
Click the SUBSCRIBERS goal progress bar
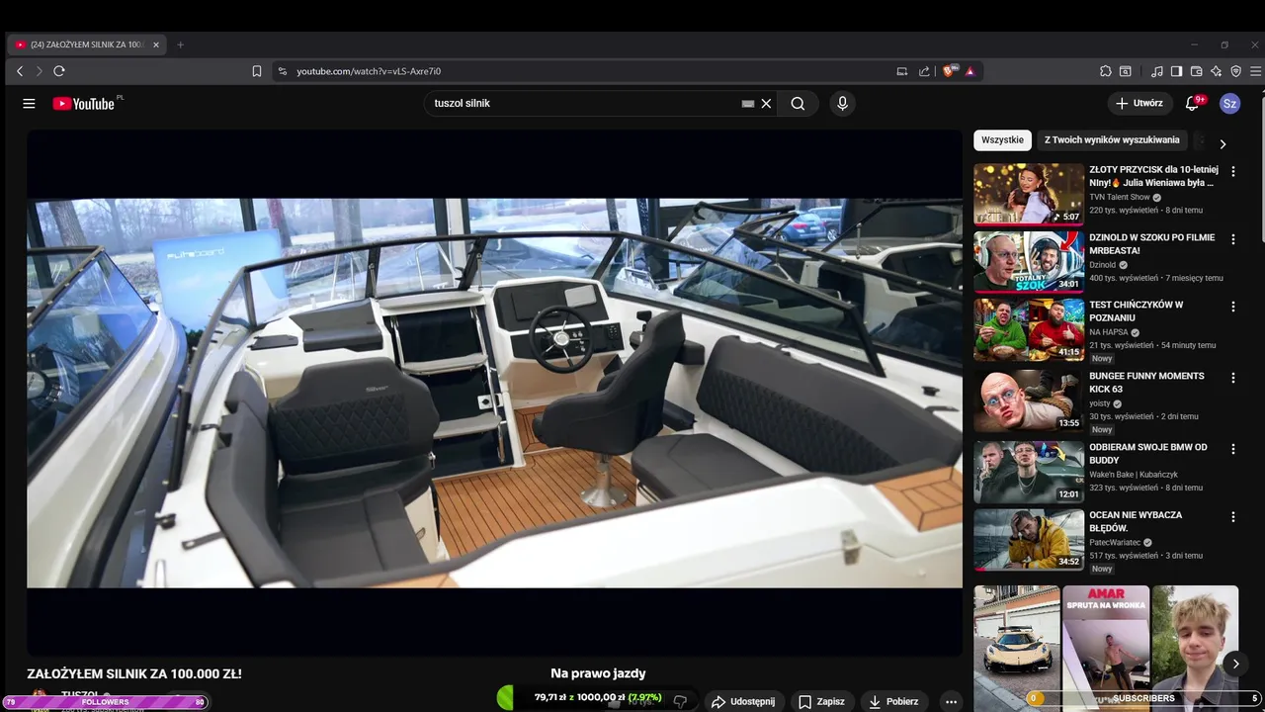pos(1143,698)
